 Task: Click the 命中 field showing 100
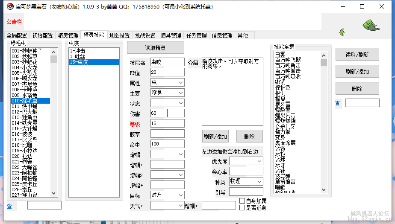point(167,144)
